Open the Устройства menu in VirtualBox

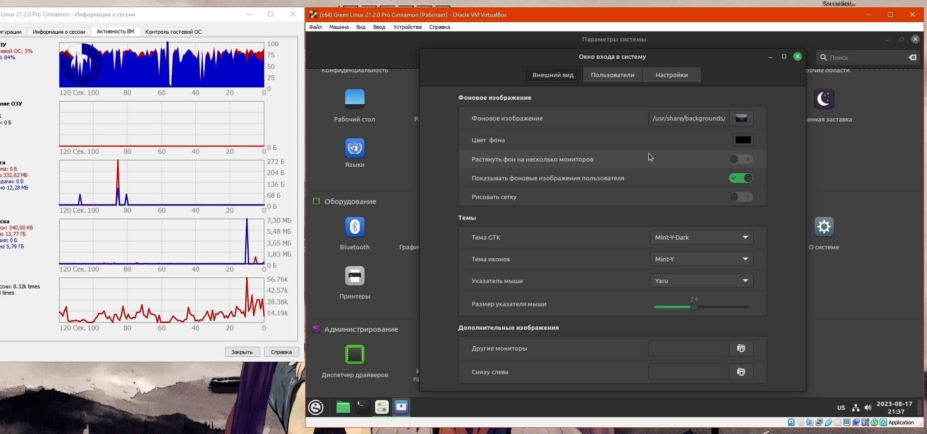(407, 27)
